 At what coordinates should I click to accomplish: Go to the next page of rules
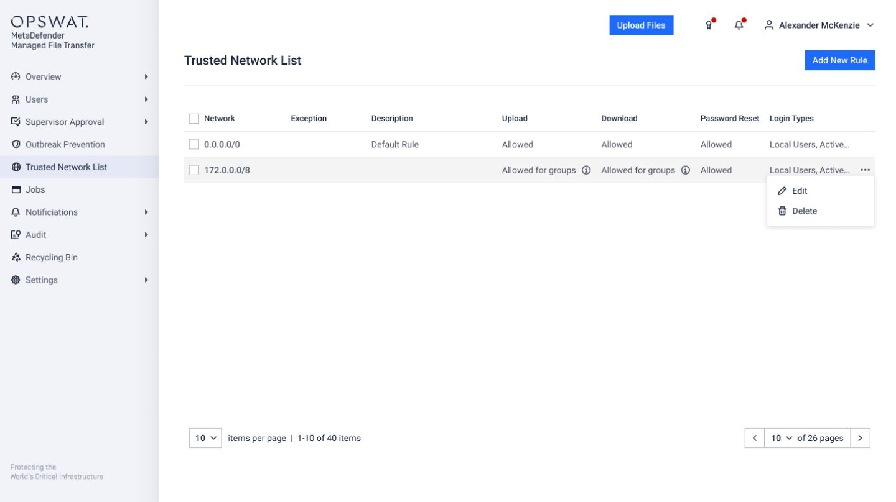tap(860, 438)
